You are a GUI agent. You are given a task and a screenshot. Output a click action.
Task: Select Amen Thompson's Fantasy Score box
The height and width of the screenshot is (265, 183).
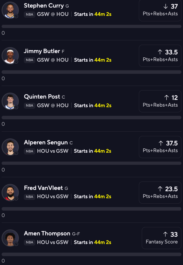coord(161,238)
